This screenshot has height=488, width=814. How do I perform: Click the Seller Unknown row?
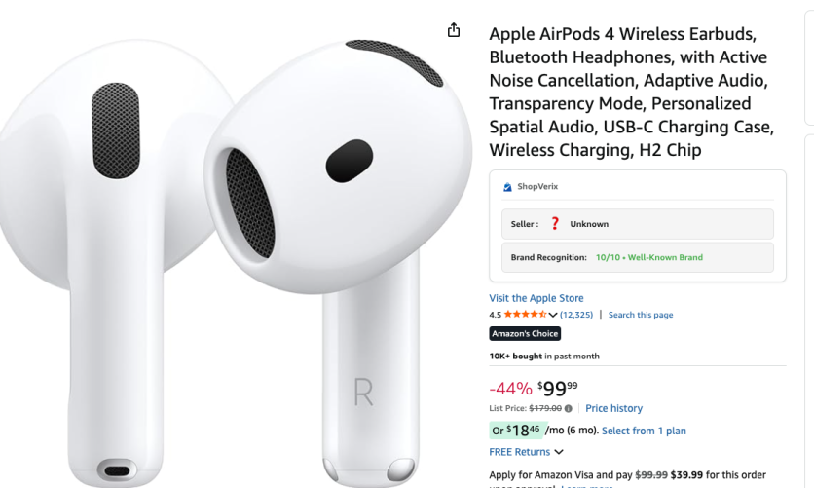pos(638,224)
